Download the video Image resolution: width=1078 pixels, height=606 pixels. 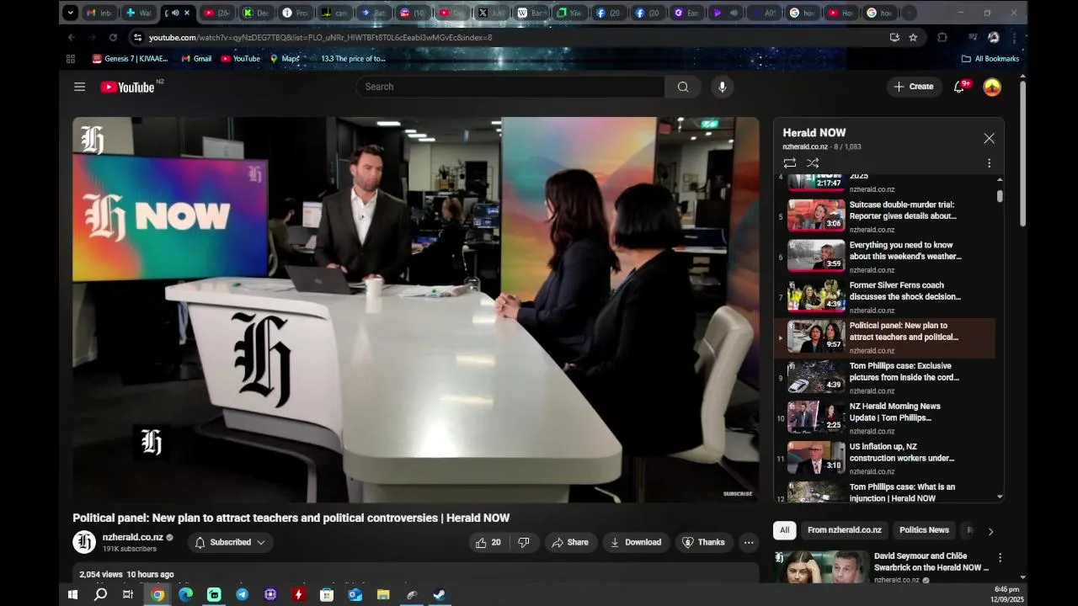(636, 543)
